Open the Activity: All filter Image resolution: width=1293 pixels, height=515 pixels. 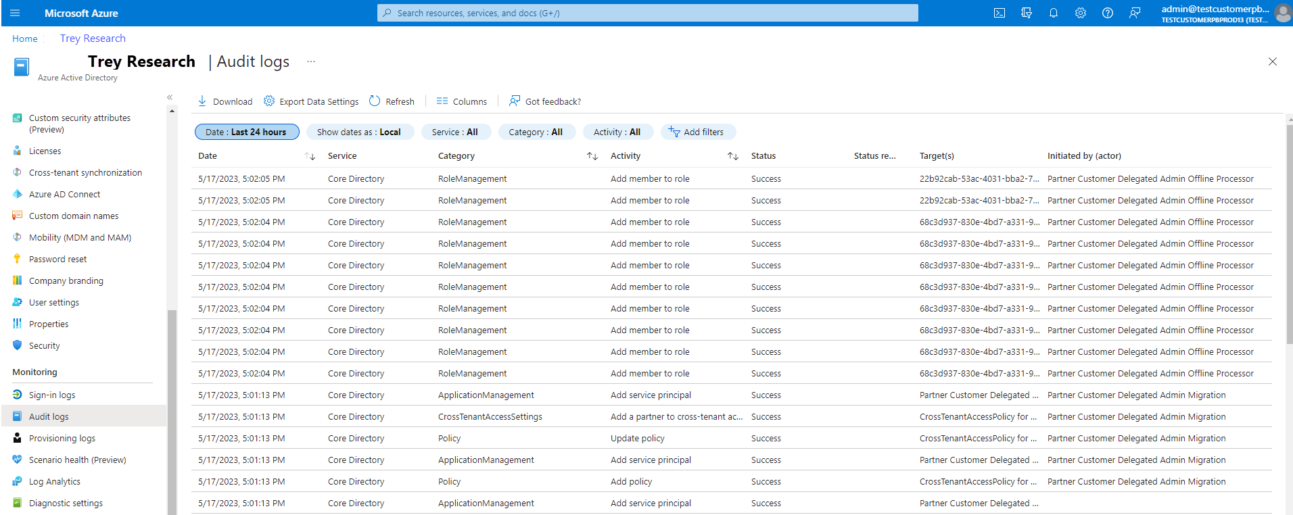(617, 132)
